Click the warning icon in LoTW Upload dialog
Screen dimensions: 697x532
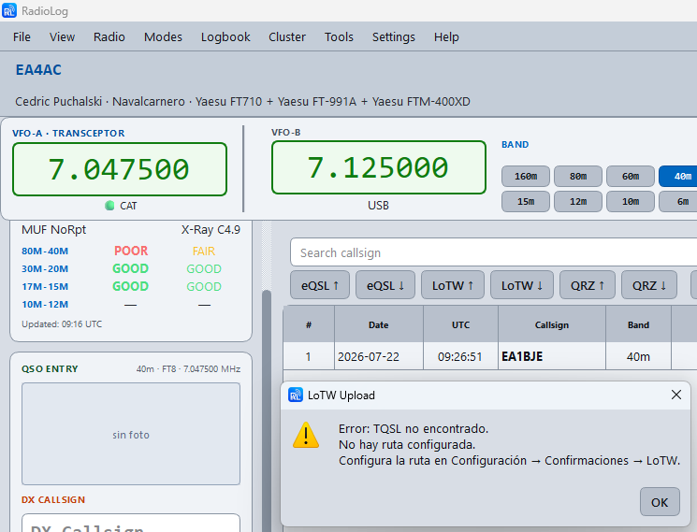[306, 435]
